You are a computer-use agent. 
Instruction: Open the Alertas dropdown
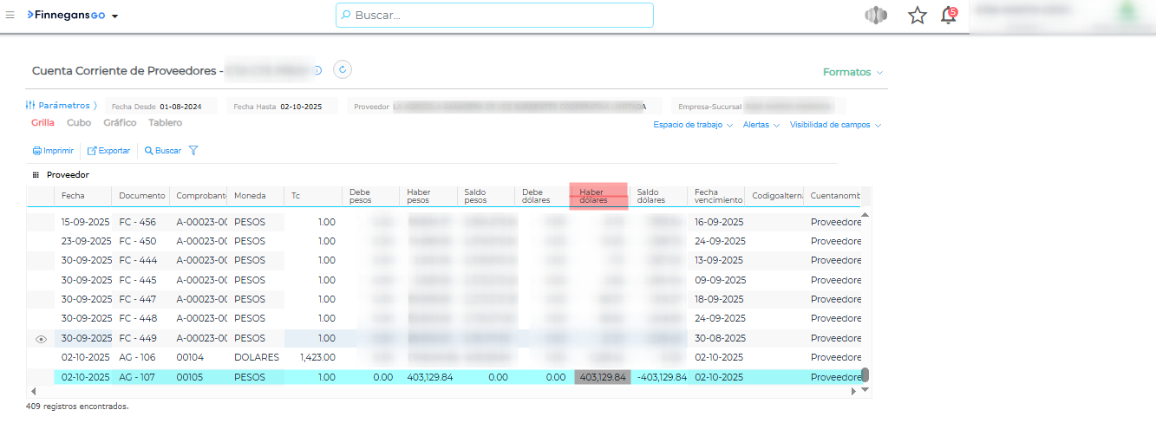(761, 125)
